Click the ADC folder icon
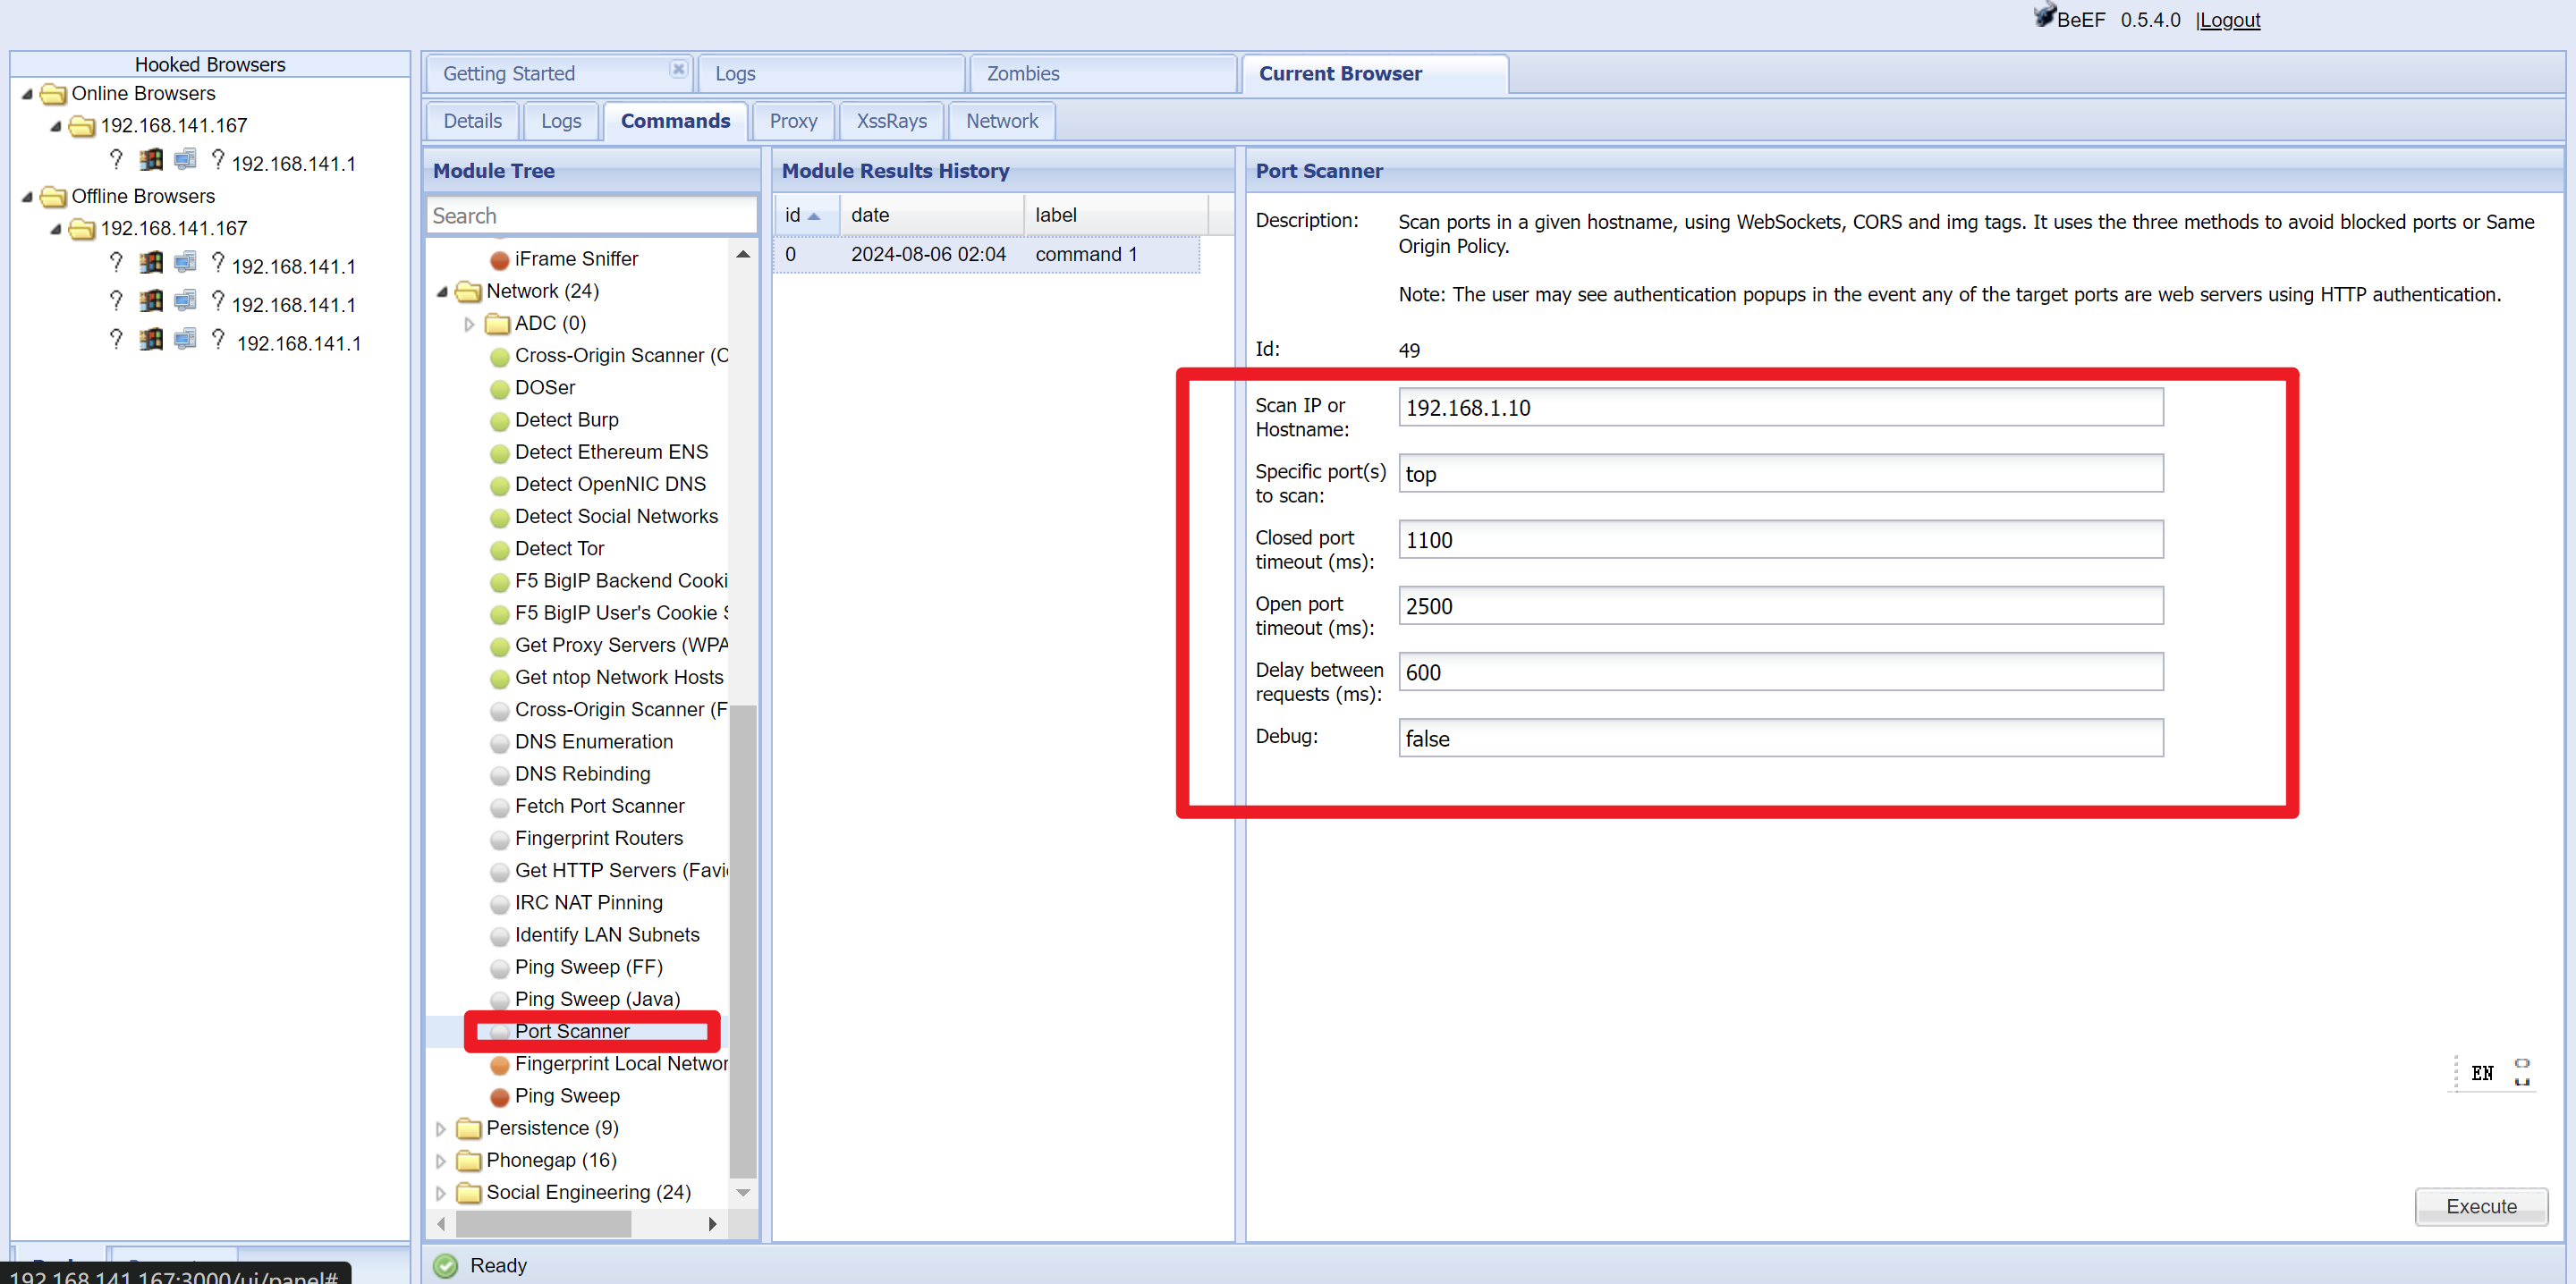 pyautogui.click(x=497, y=324)
